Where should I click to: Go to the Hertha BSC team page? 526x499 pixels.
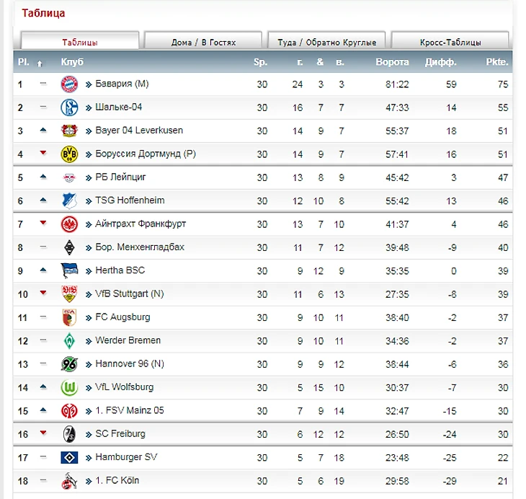pyautogui.click(x=120, y=270)
